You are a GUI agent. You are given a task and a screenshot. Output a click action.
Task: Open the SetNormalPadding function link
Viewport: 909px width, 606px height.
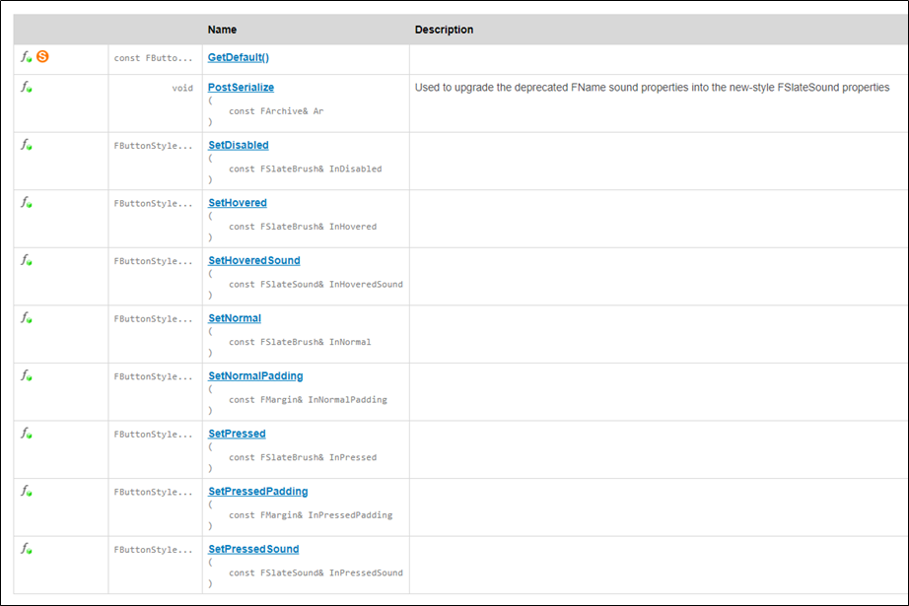click(x=255, y=376)
